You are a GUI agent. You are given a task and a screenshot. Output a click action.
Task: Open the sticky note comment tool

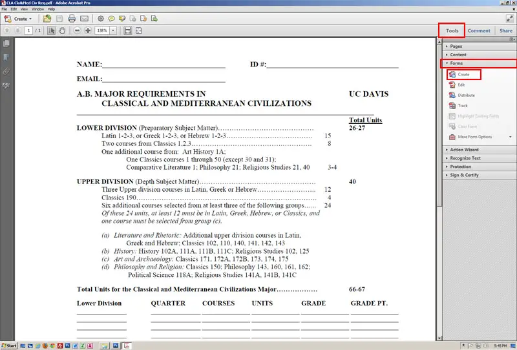point(111,19)
